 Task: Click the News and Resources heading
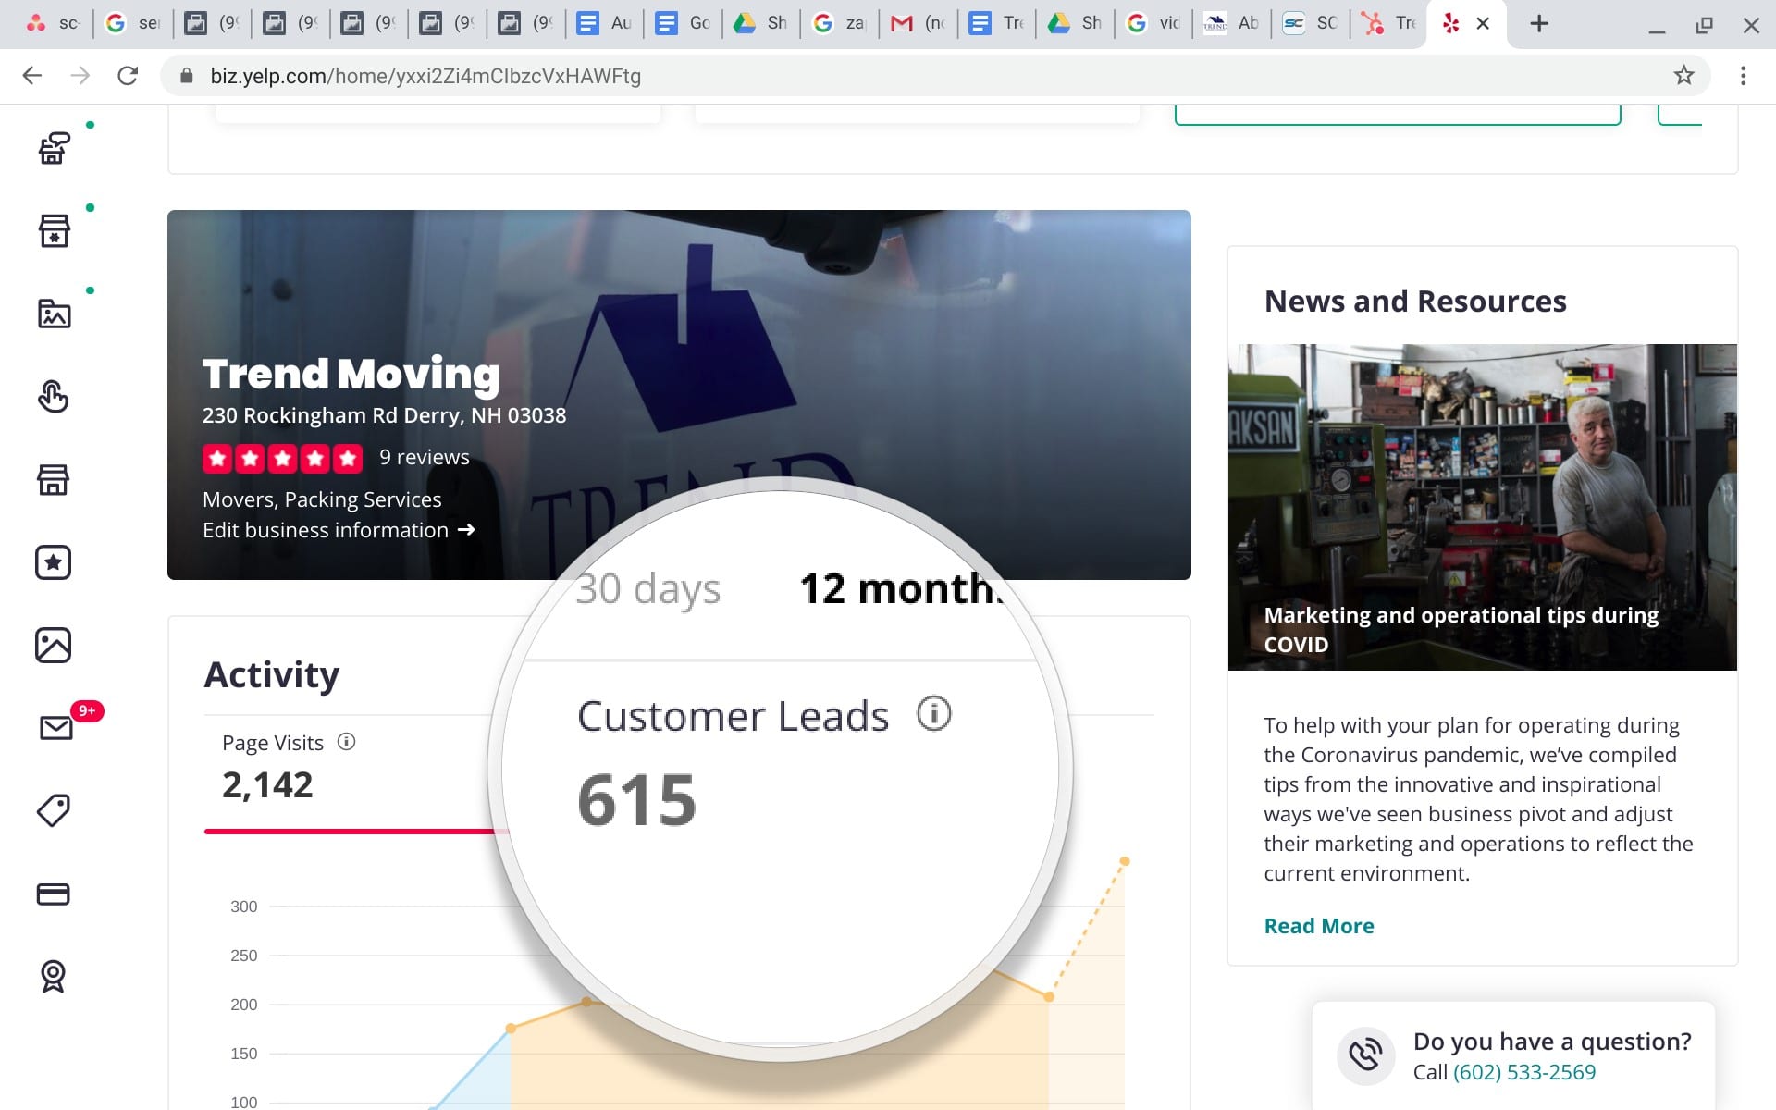[x=1415, y=301]
